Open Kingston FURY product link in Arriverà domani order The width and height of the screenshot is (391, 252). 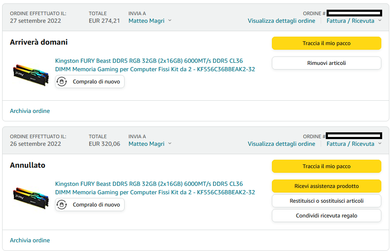click(155, 65)
